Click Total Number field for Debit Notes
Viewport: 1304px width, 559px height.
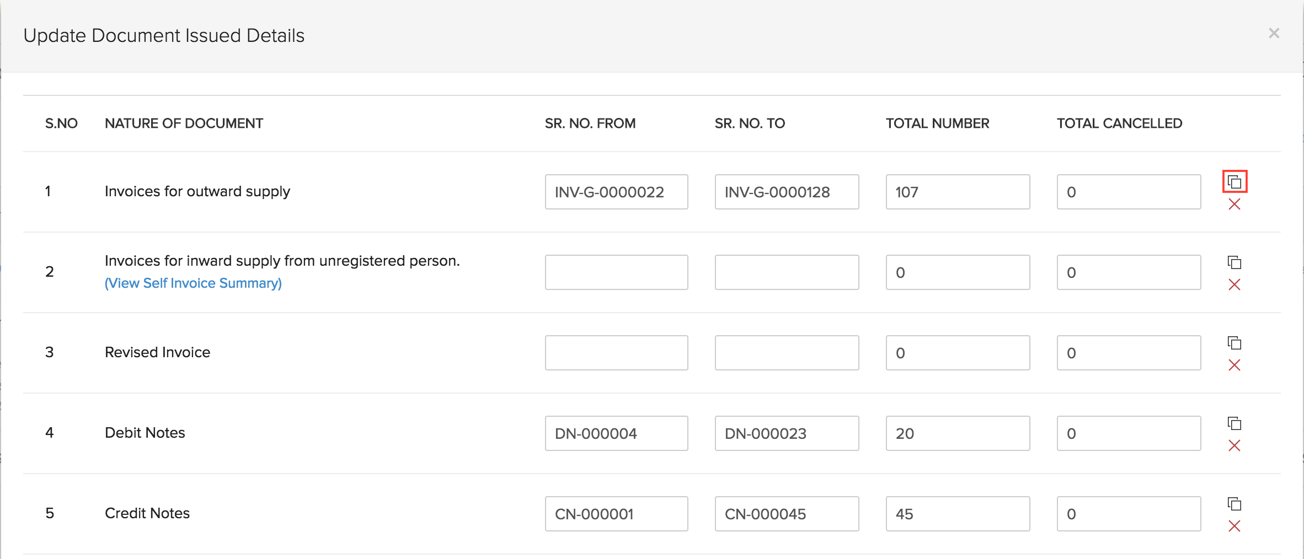click(x=958, y=433)
